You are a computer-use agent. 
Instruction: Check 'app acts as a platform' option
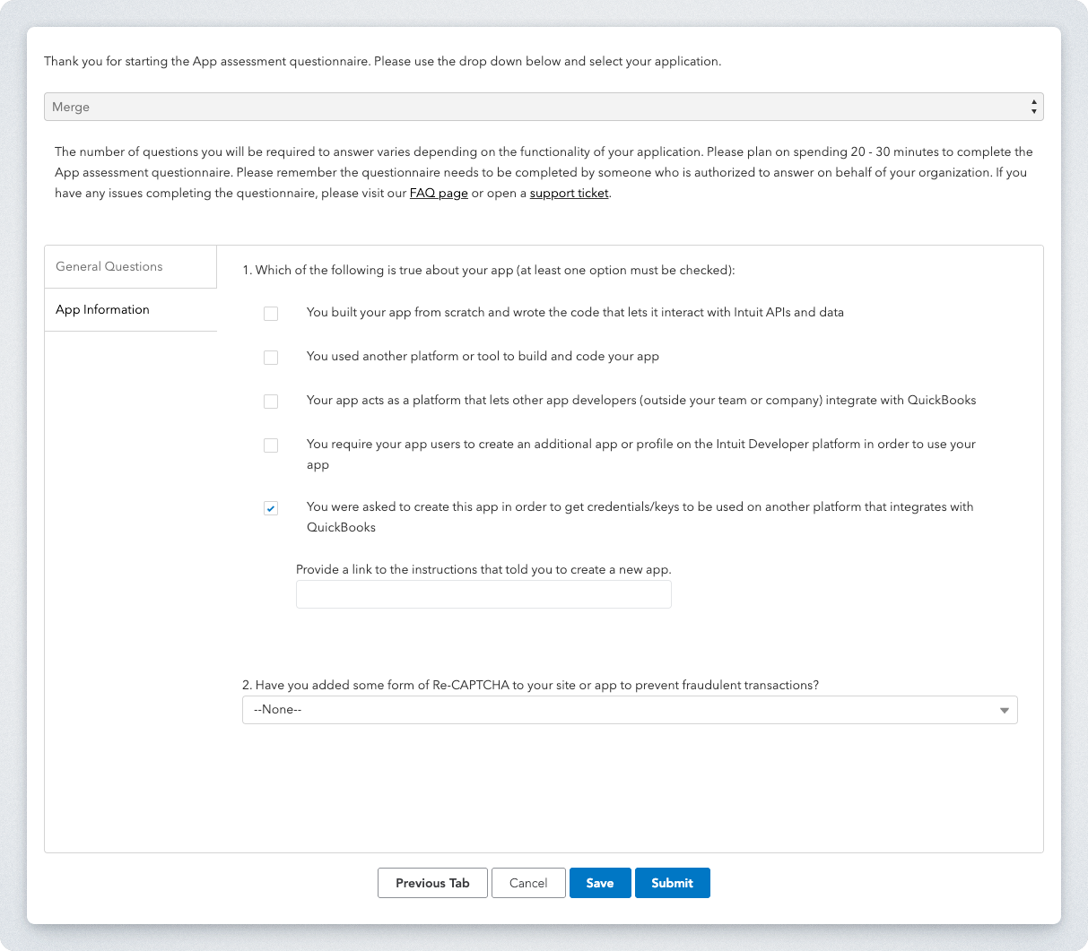(x=271, y=402)
